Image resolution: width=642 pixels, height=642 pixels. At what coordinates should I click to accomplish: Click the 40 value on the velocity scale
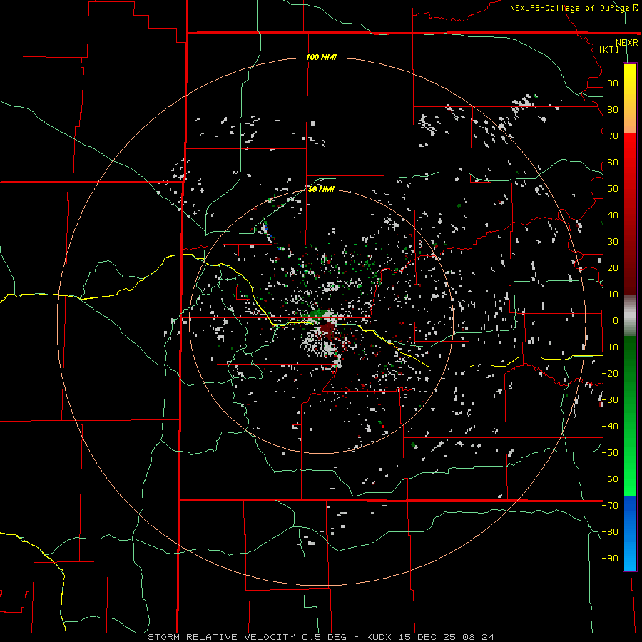tap(613, 215)
